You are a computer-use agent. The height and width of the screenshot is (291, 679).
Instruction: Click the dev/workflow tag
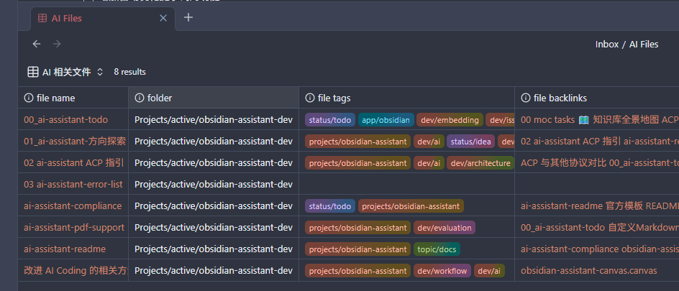[x=442, y=272]
